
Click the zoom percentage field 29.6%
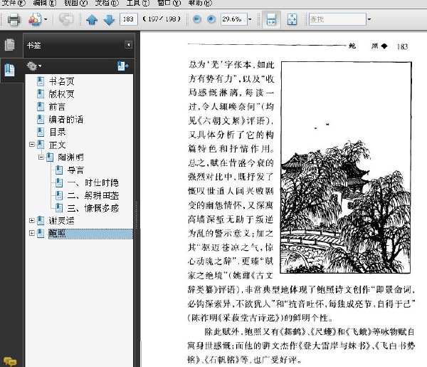(x=233, y=19)
